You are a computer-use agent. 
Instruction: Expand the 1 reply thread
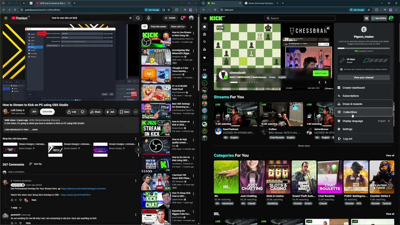click(x=16, y=208)
